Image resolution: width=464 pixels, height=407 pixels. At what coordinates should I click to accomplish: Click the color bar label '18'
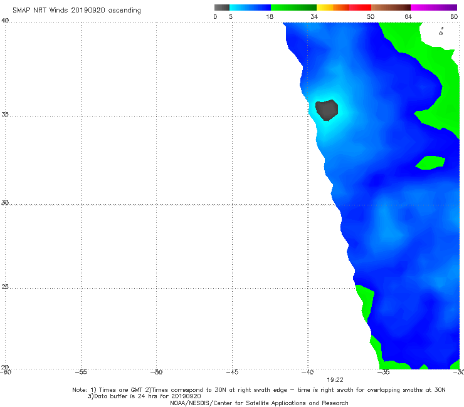(x=270, y=16)
